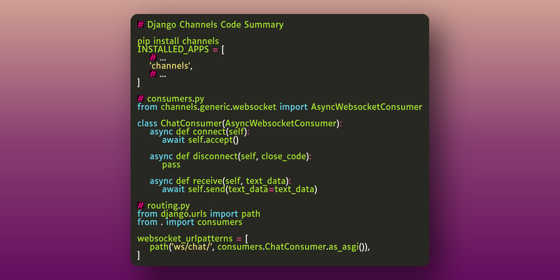Click the '# consumers.py' comment
Viewport: 560px width, 280px height.
pyautogui.click(x=171, y=99)
